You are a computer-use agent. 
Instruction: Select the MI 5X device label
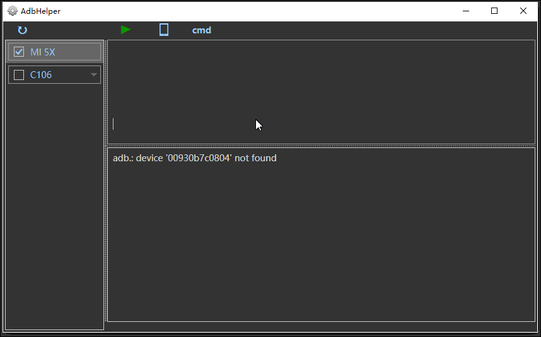coord(42,52)
